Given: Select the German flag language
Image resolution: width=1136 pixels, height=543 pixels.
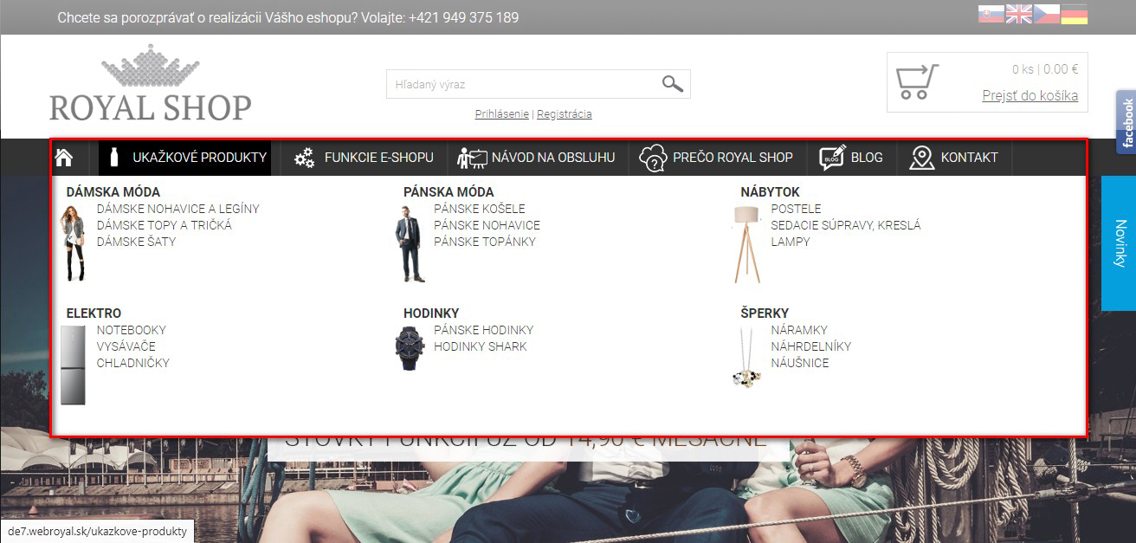Looking at the screenshot, I should 1074,15.
